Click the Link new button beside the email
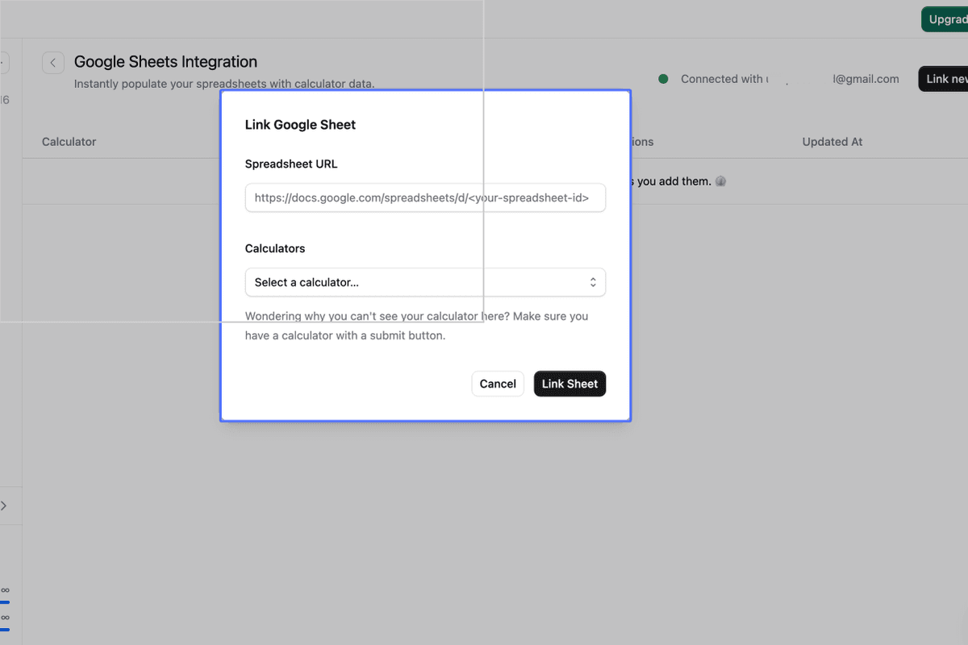Viewport: 968px width, 645px height. [x=944, y=79]
